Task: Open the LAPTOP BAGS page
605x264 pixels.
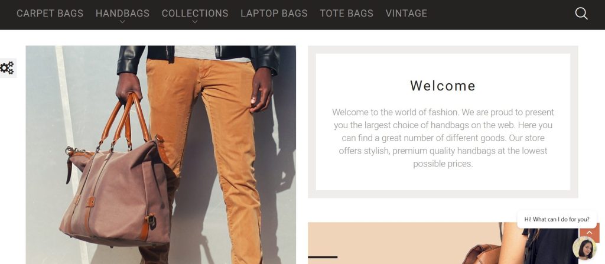Action: pyautogui.click(x=274, y=14)
